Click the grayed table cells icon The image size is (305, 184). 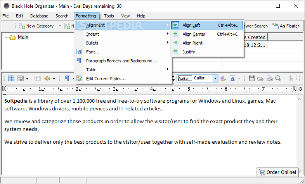pos(37,78)
